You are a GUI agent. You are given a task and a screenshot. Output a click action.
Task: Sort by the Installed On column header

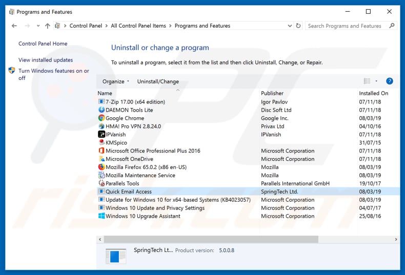(x=374, y=93)
